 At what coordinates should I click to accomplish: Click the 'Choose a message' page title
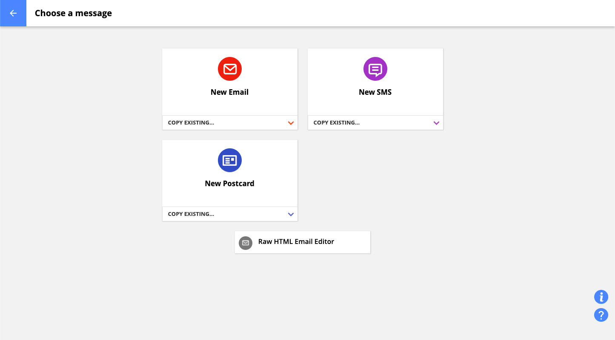pos(73,13)
